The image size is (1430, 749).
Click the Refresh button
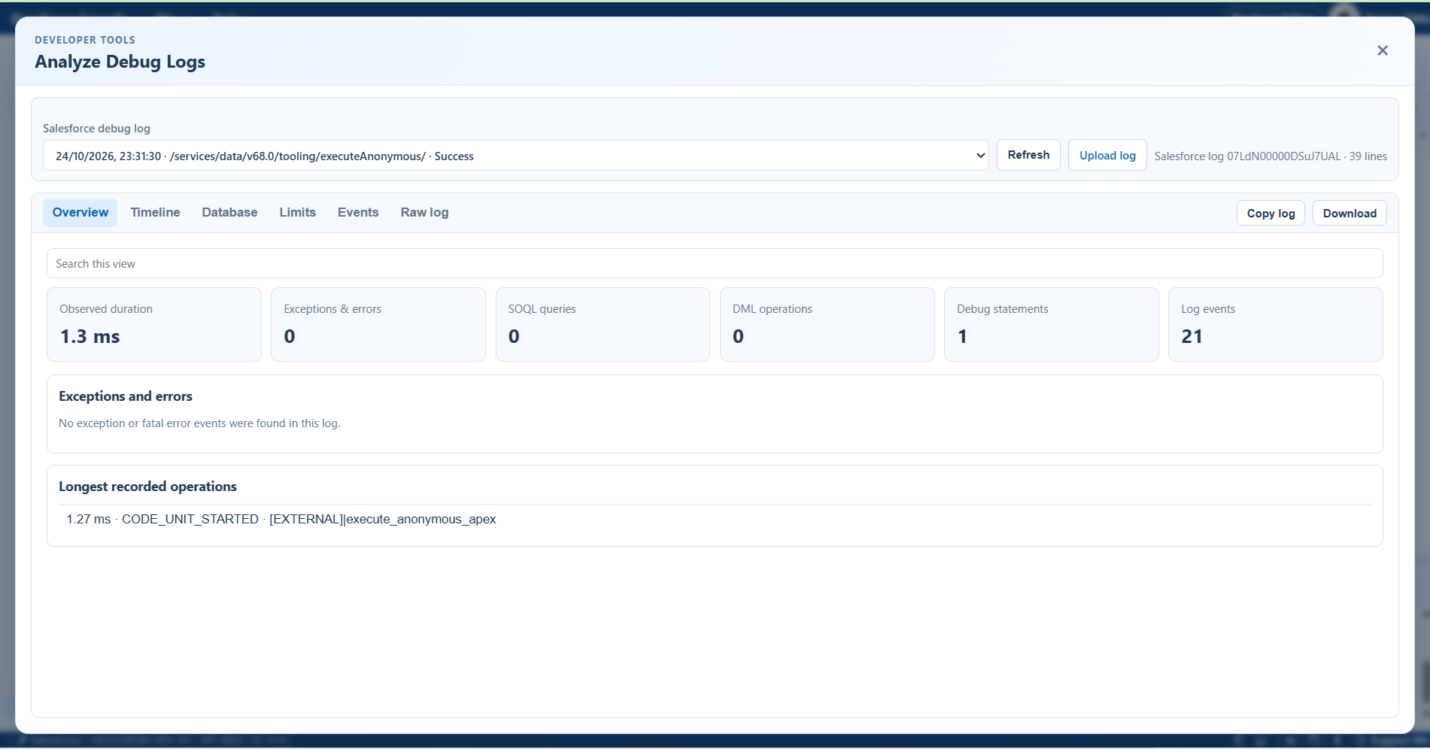pos(1028,155)
